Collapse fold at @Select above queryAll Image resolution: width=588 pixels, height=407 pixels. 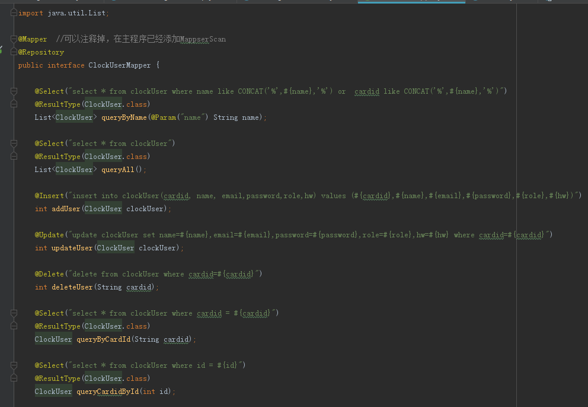point(14,144)
